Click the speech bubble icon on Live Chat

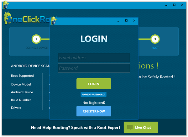pyautogui.click(x=130, y=127)
